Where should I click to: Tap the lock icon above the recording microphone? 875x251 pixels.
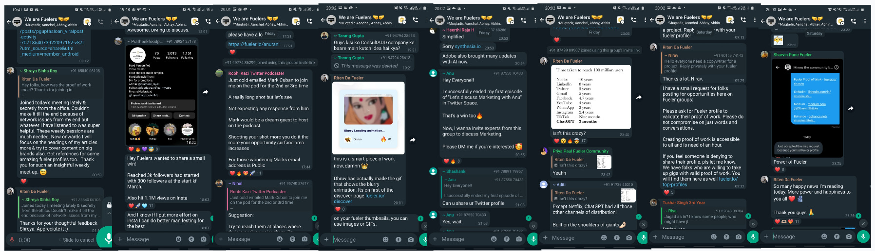pyautogui.click(x=109, y=205)
